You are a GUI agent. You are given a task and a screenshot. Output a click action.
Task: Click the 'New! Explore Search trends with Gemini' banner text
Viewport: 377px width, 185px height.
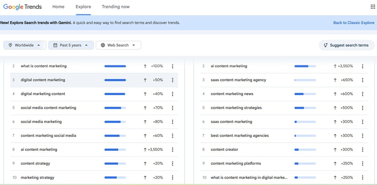pos(36,23)
